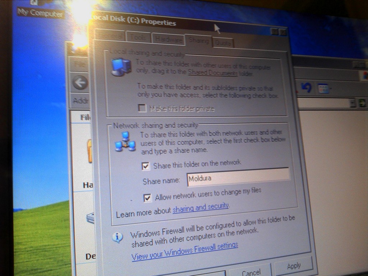Click the My Computer desktop icon
Image resolution: width=368 pixels, height=276 pixels.
[x=40, y=9]
